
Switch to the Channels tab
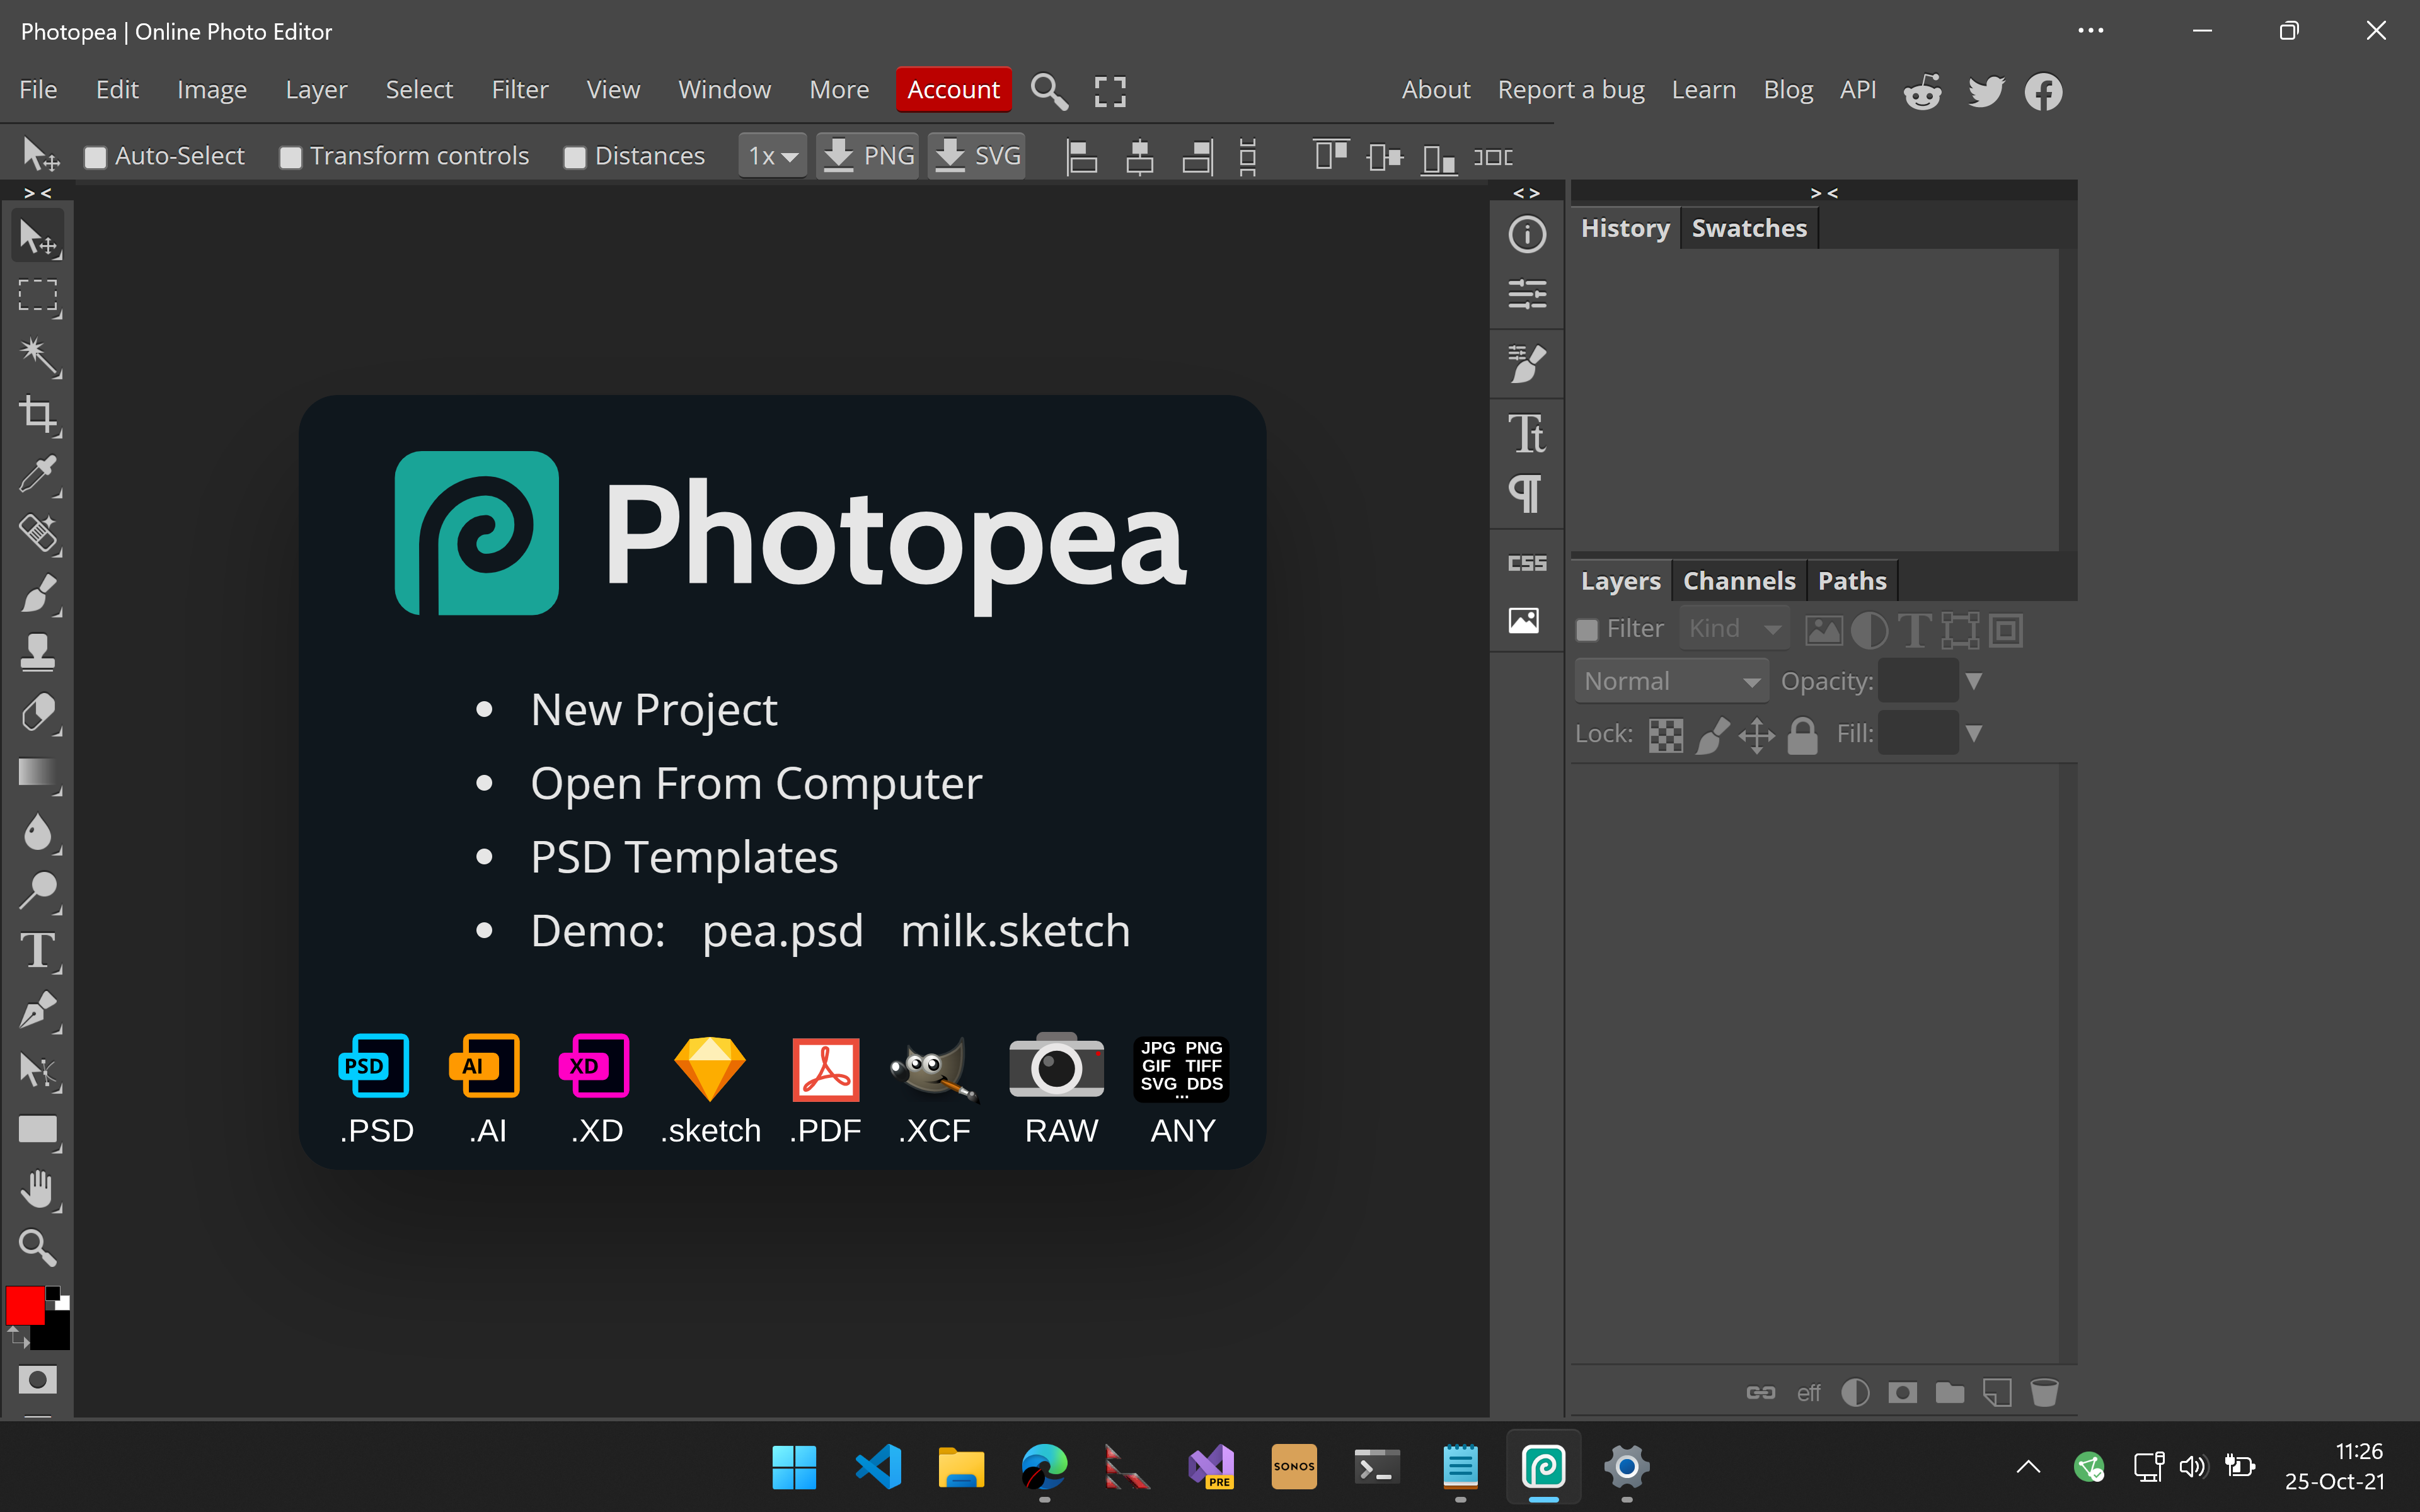tap(1739, 580)
